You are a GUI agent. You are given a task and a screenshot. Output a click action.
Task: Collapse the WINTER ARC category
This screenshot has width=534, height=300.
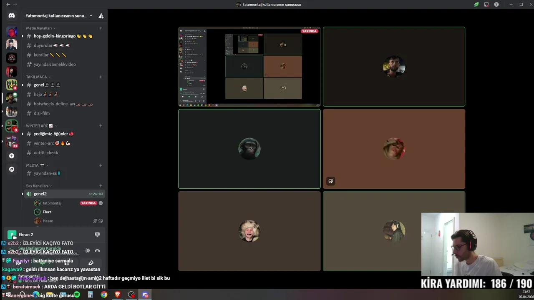42,126
